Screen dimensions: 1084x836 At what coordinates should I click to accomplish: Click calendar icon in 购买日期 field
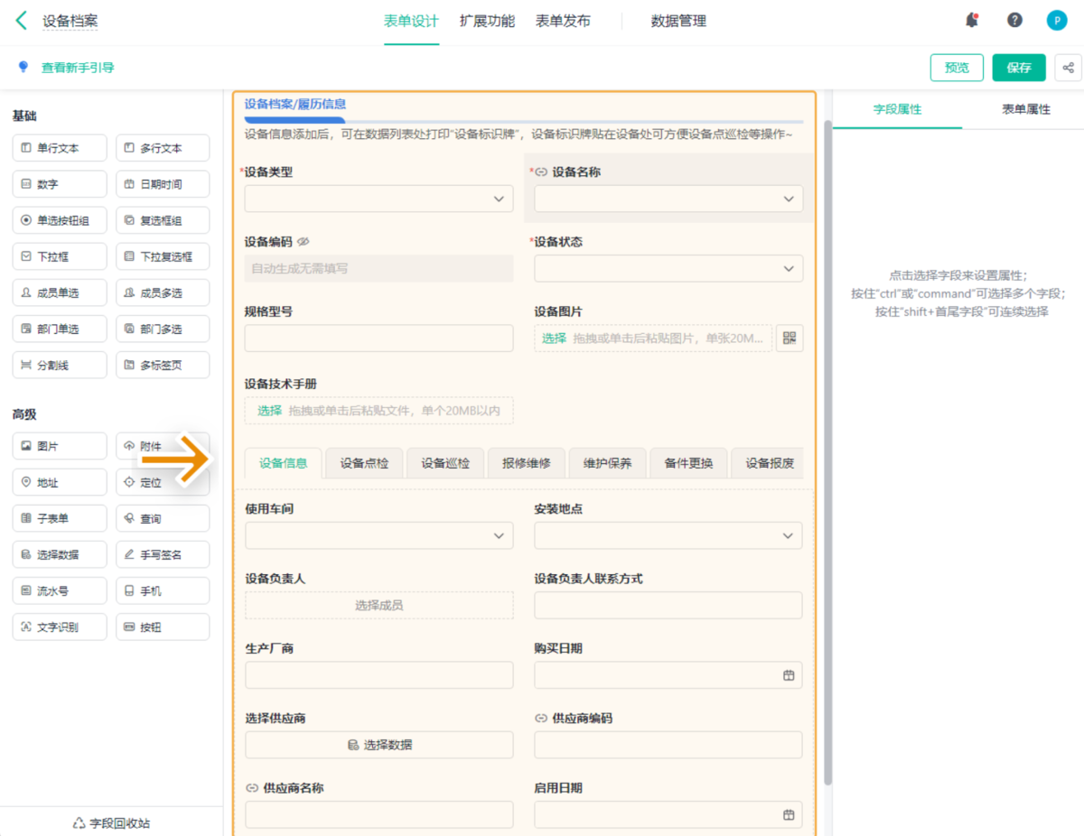(x=788, y=675)
